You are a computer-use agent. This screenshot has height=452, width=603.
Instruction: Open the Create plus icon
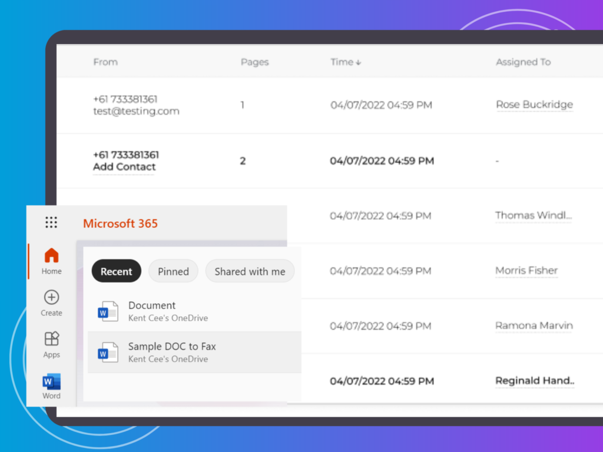[x=51, y=297]
